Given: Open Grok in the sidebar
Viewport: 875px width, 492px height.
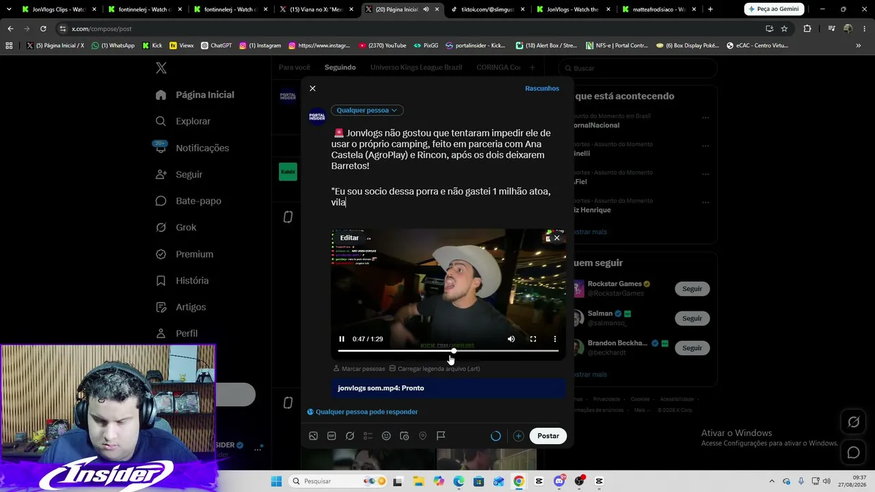Looking at the screenshot, I should click(176, 228).
